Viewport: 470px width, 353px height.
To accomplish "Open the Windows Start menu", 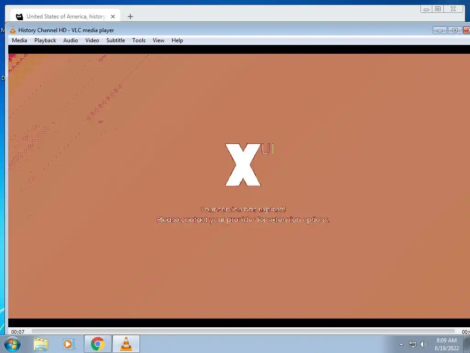I will pyautogui.click(x=12, y=344).
